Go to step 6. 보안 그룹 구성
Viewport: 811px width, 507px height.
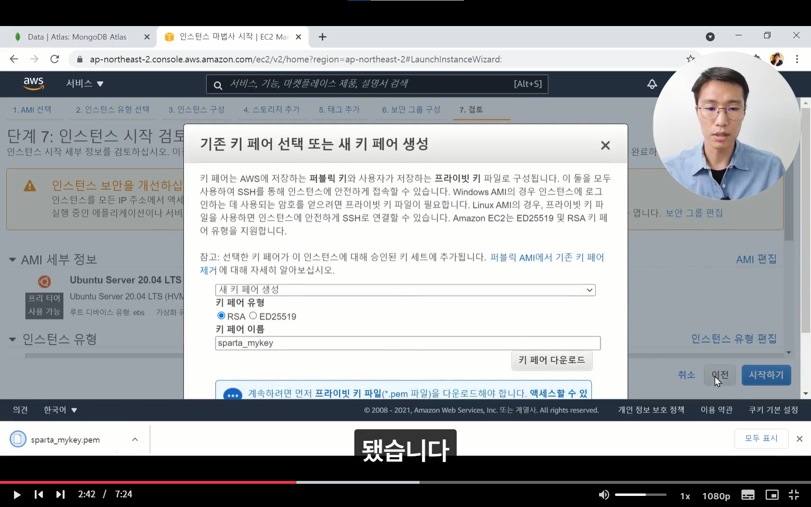411,110
